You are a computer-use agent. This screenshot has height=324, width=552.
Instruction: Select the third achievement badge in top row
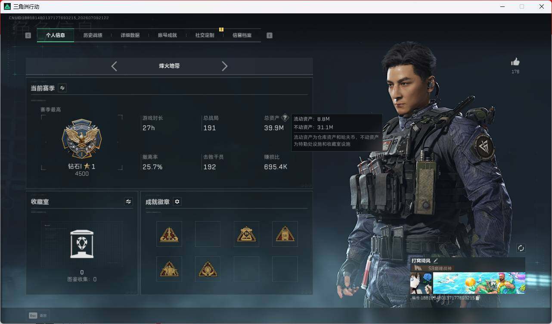pos(246,234)
